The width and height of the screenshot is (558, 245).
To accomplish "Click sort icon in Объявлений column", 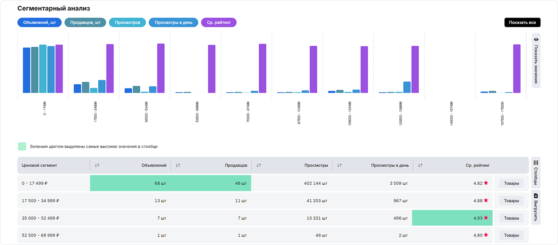I will coord(97,165).
